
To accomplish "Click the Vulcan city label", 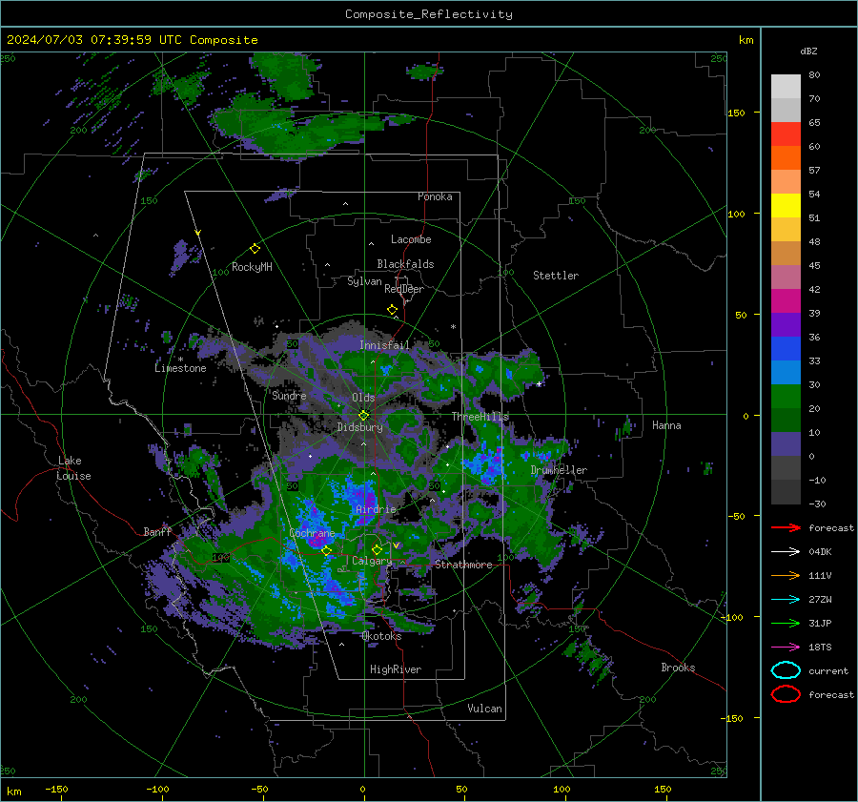I will [485, 709].
